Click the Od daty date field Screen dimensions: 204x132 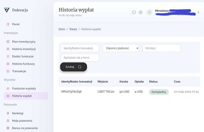tap(161, 48)
